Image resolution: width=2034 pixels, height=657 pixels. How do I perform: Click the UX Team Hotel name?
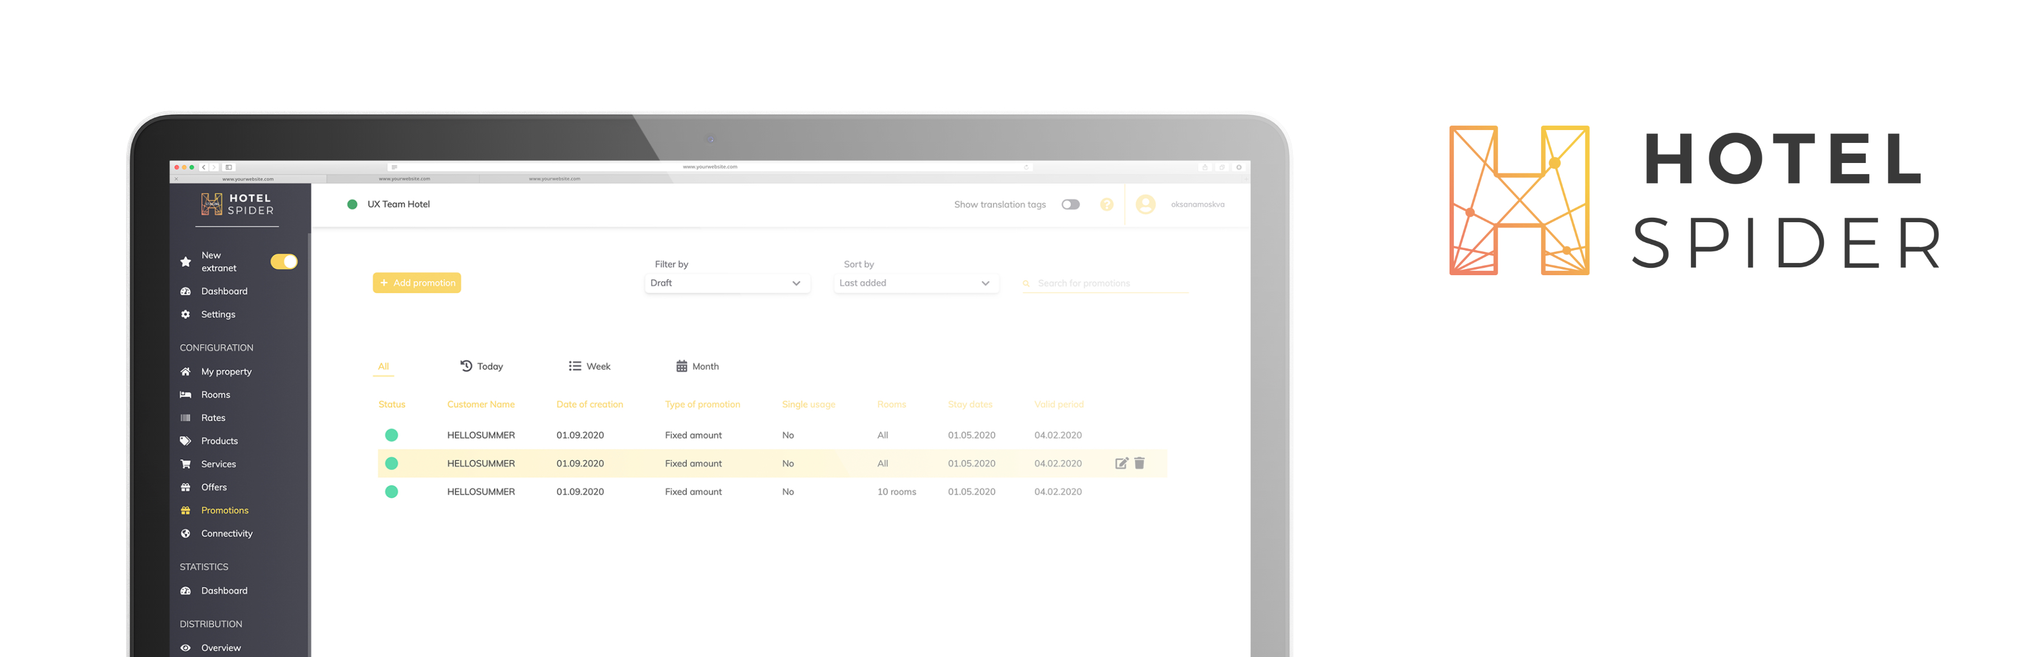click(x=398, y=204)
